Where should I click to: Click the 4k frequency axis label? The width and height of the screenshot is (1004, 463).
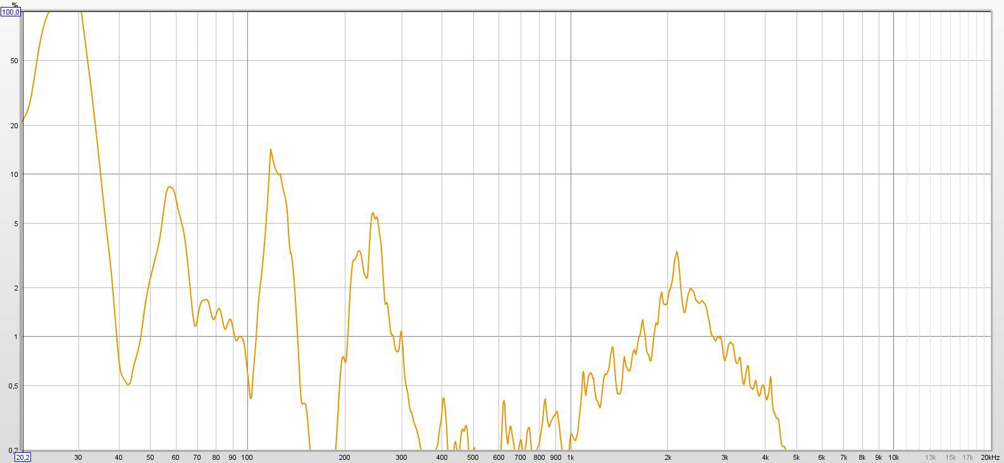[765, 457]
